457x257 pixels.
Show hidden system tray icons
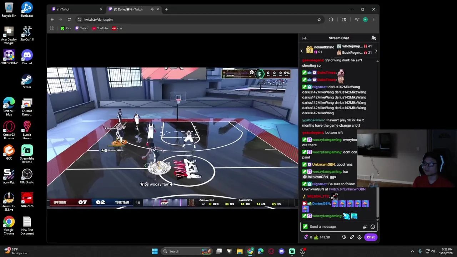tap(412, 251)
